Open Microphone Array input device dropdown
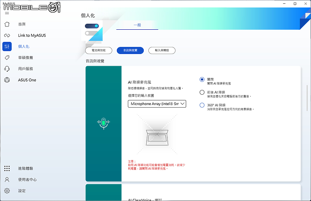Viewport: 311px width, 201px height. click(x=157, y=104)
